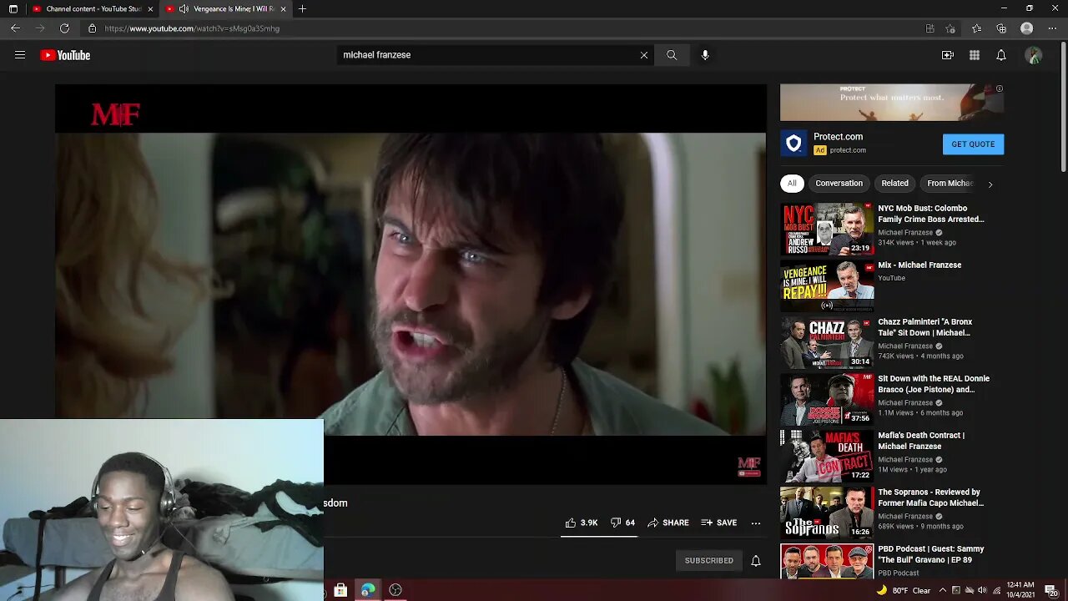Open the YouTube hamburger guide menu
Viewport: 1068px width, 601px height.
point(20,55)
